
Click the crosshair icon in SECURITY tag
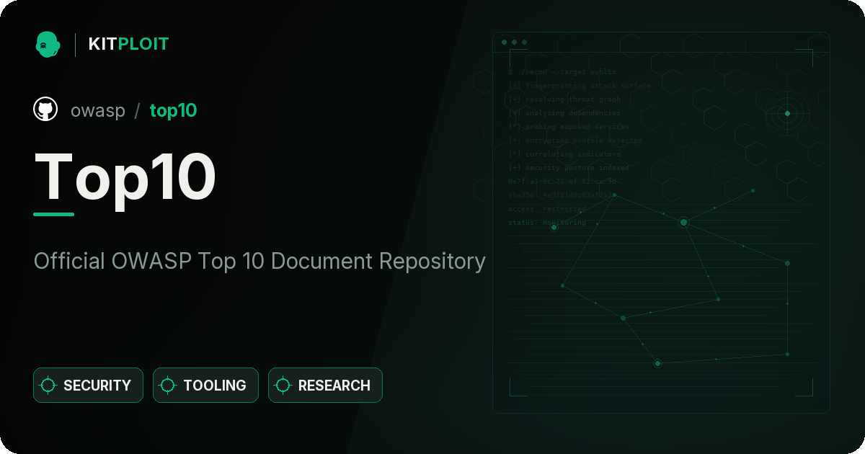click(48, 386)
